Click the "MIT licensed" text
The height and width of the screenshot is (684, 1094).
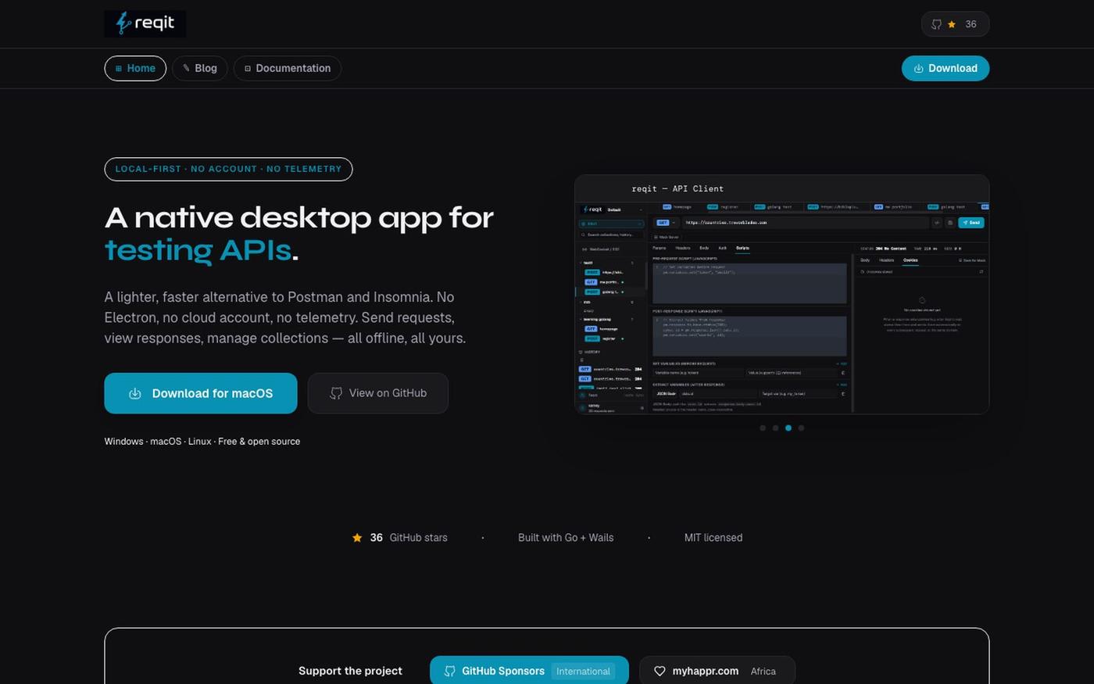[713, 538]
